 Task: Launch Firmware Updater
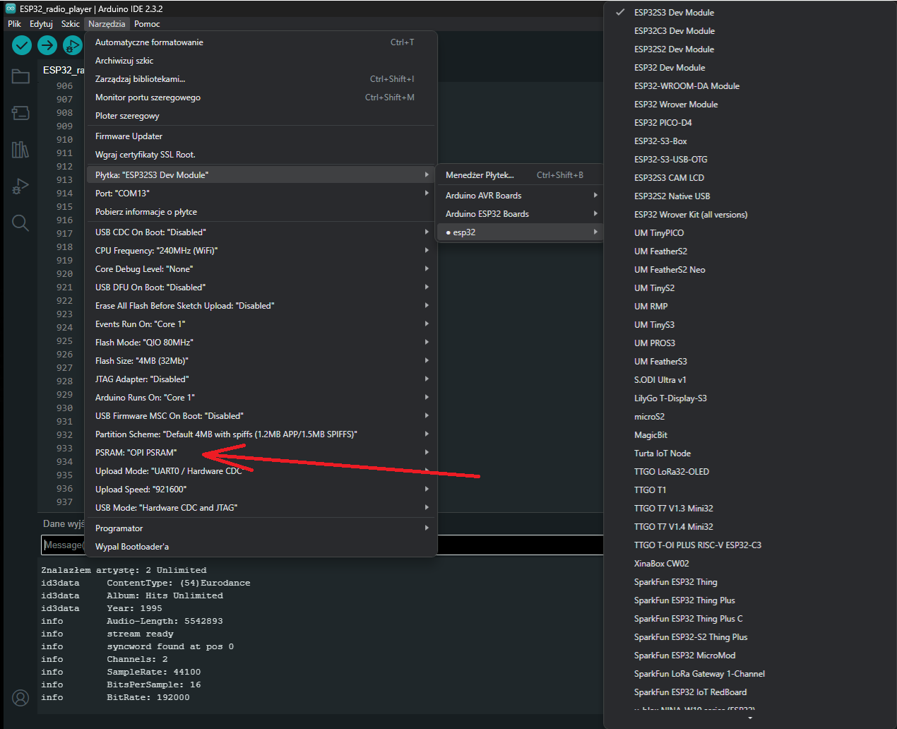[261, 136]
